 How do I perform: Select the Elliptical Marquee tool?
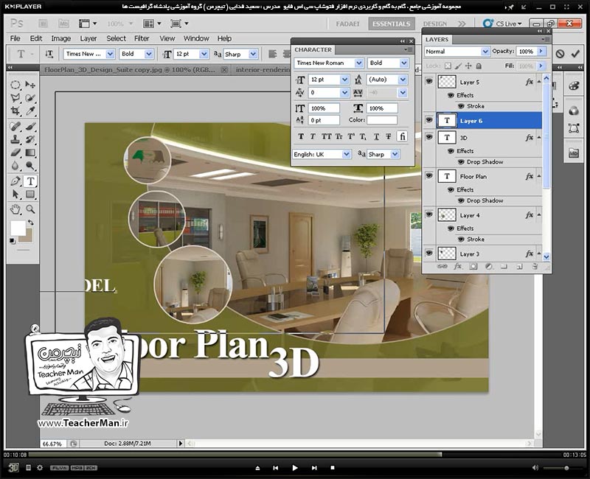point(15,85)
